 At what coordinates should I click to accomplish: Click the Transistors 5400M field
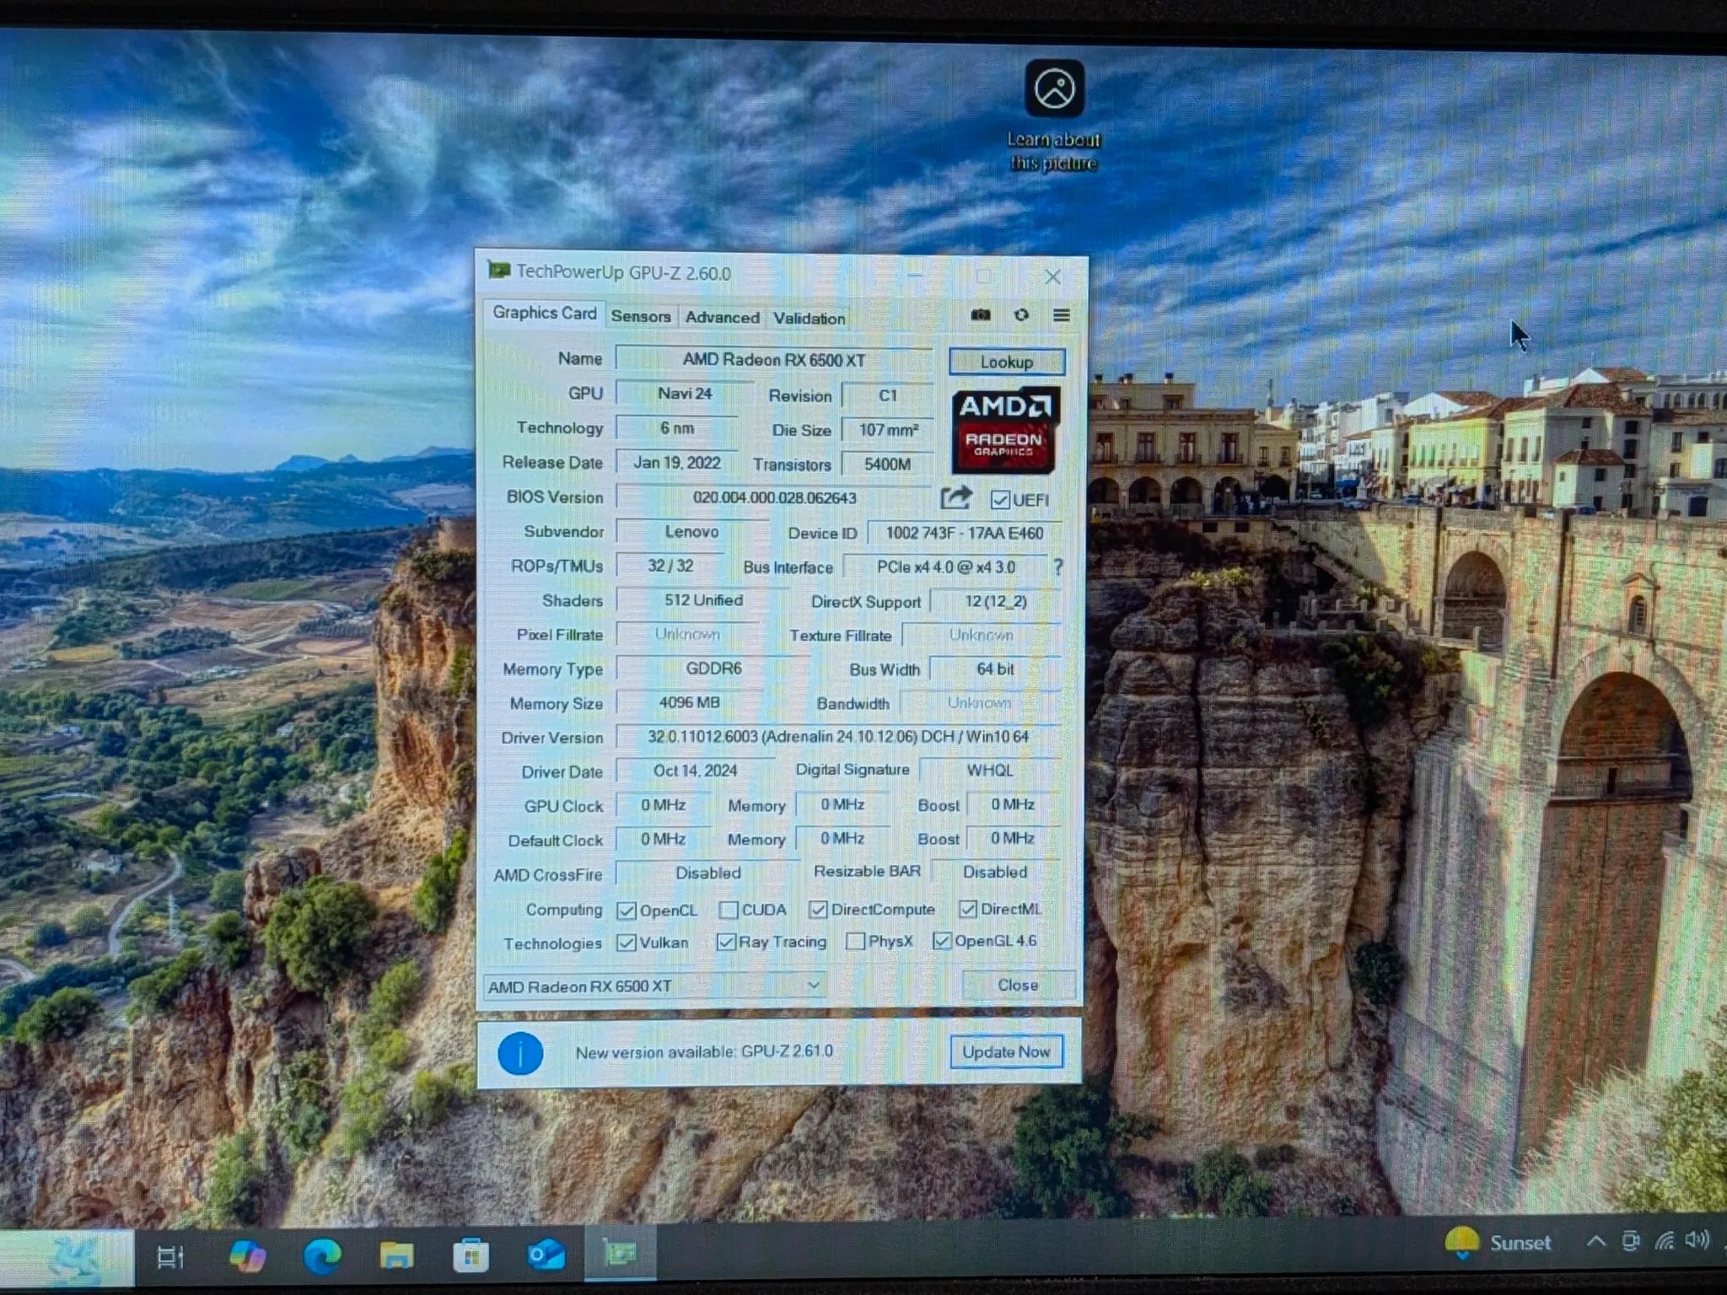(x=887, y=465)
